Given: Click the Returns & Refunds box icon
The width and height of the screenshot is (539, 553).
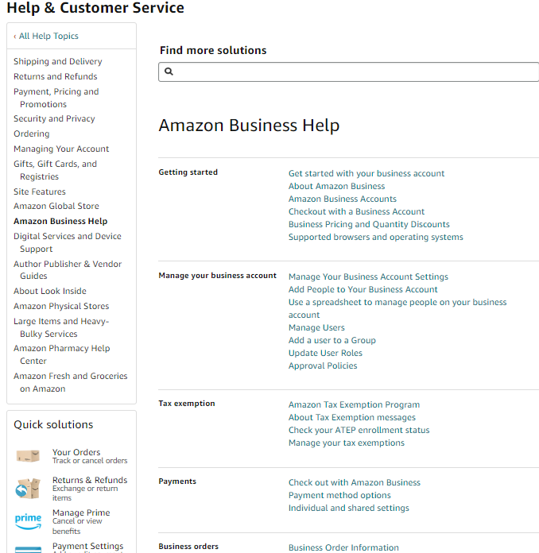Looking at the screenshot, I should tap(28, 488).
